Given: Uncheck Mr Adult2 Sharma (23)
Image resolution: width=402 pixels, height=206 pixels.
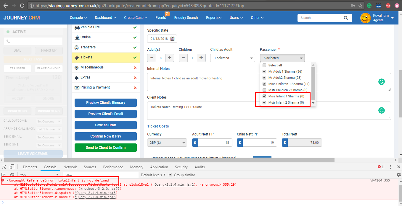Looking at the screenshot, I should 264,78.
